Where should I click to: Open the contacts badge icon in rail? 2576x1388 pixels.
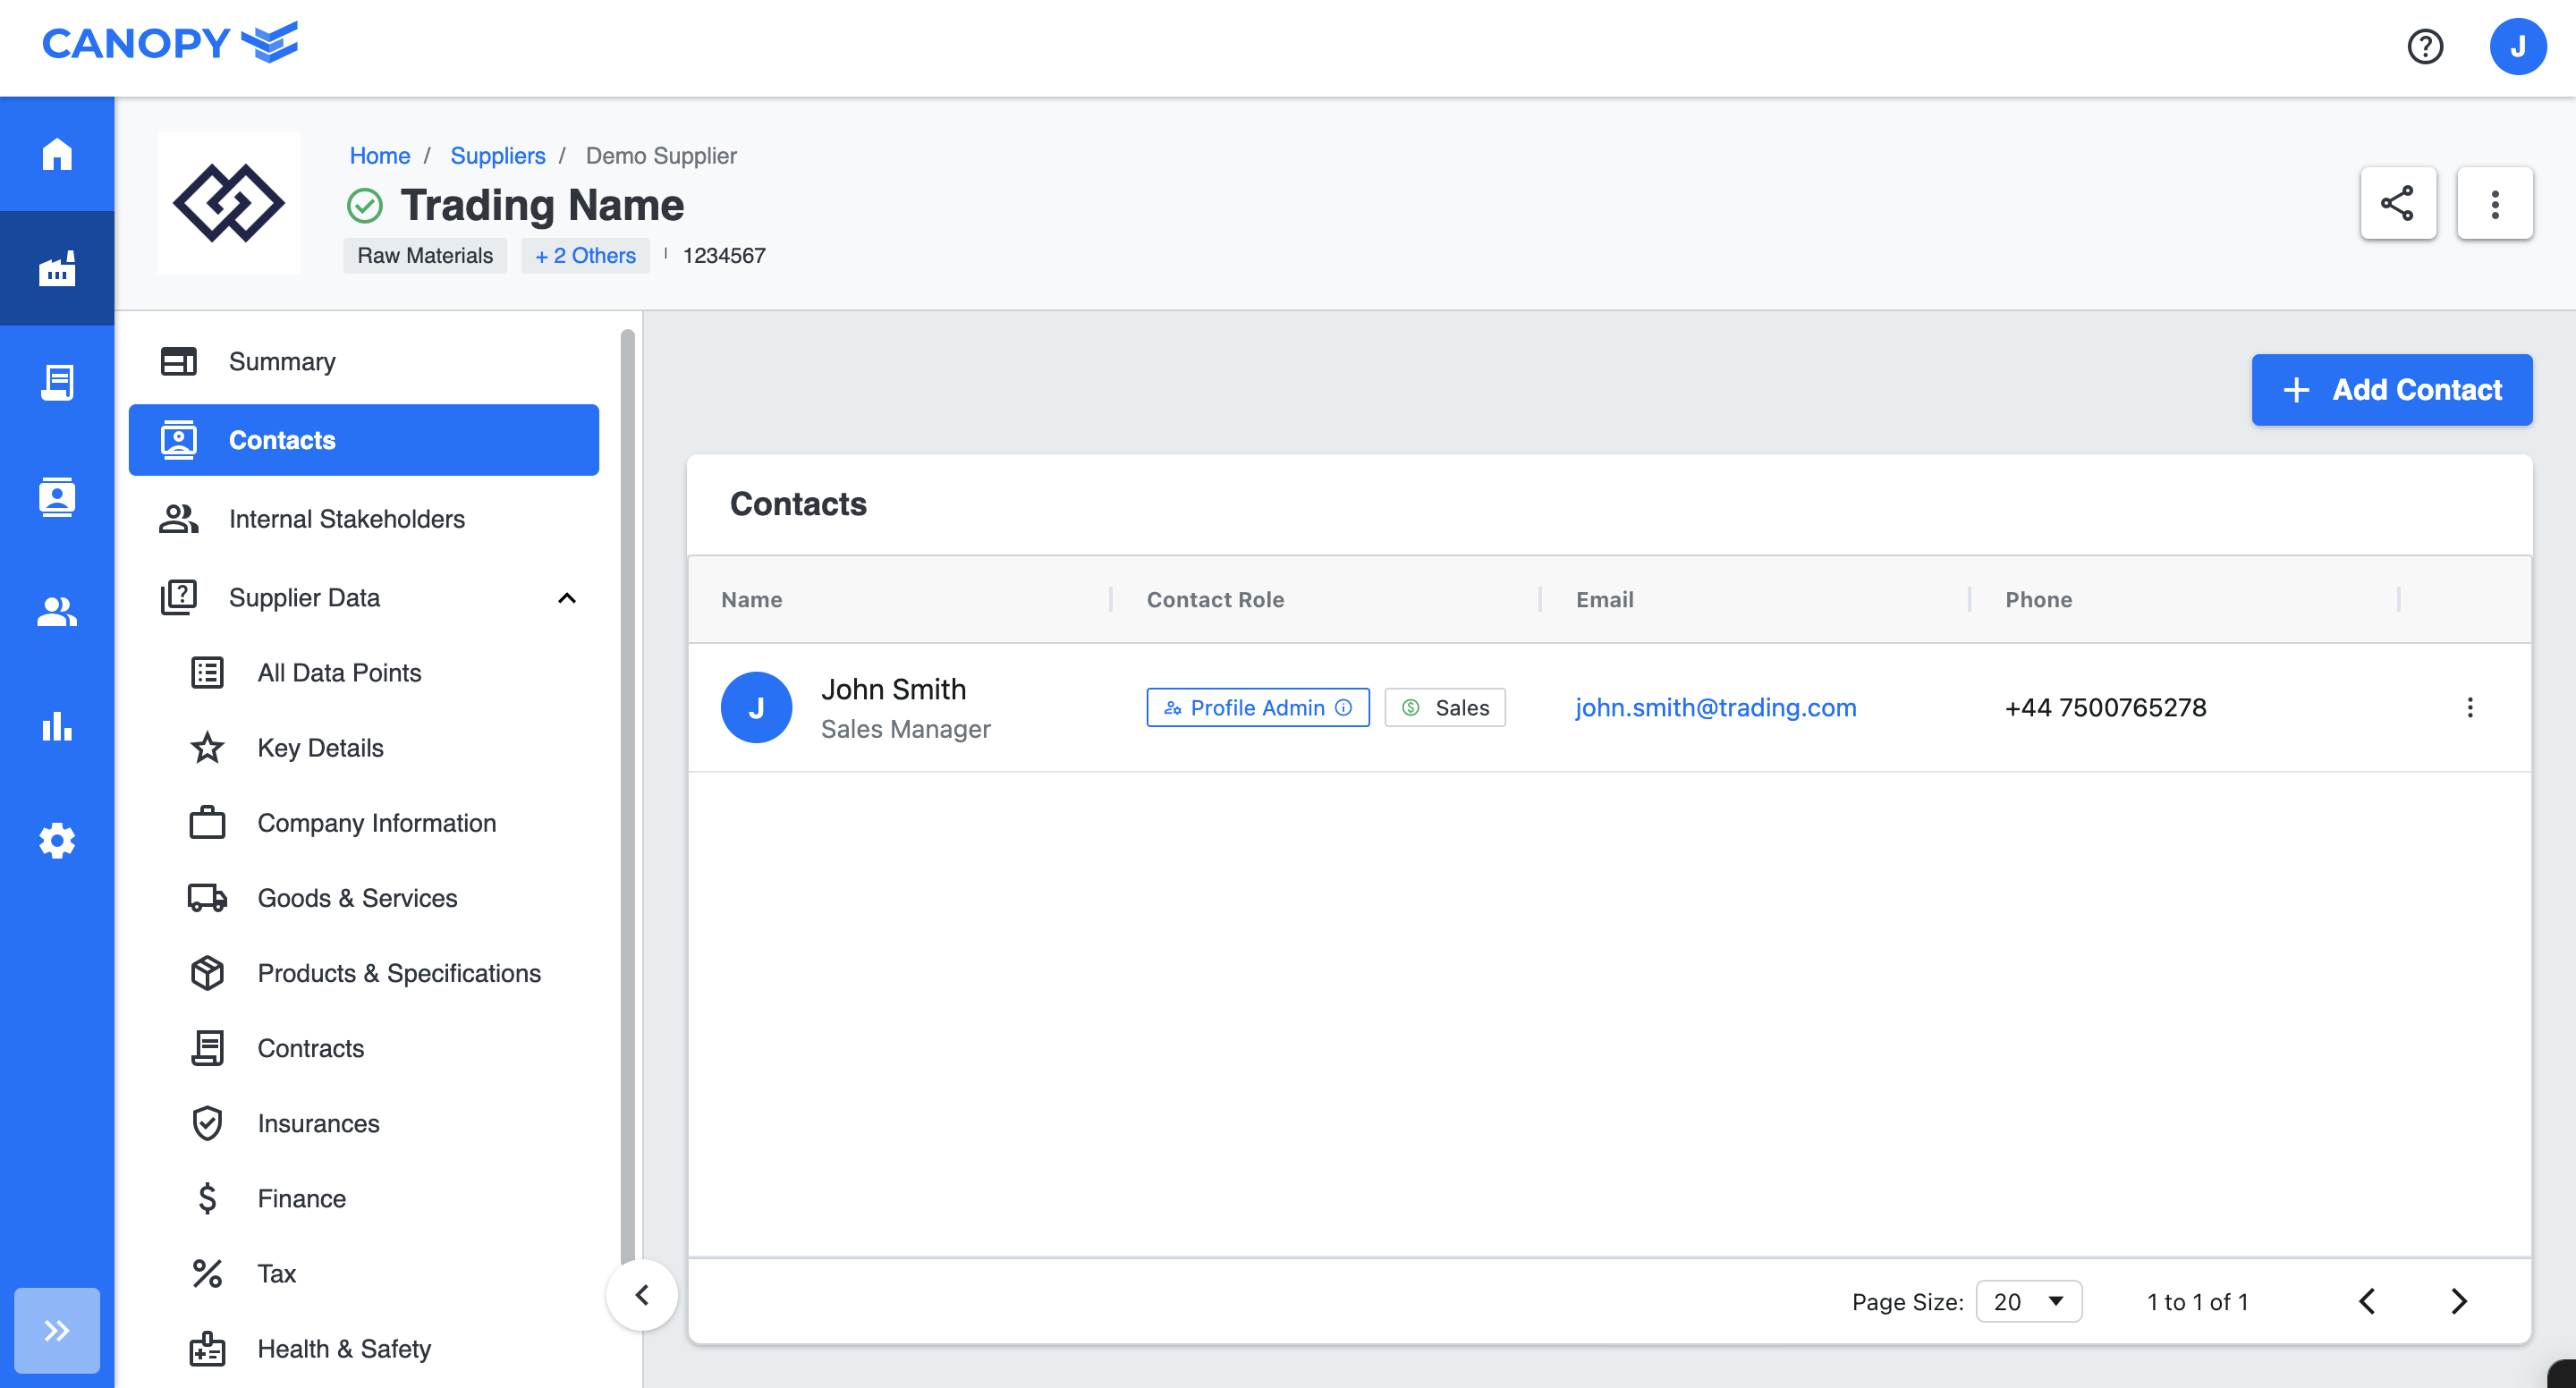(x=57, y=497)
